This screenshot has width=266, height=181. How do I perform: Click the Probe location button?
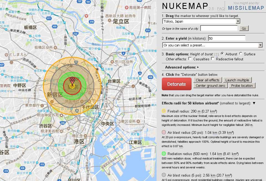[242, 86]
